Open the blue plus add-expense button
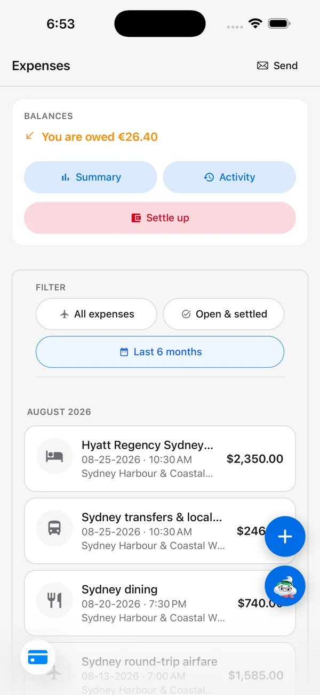Image resolution: width=320 pixels, height=695 pixels. (285, 537)
